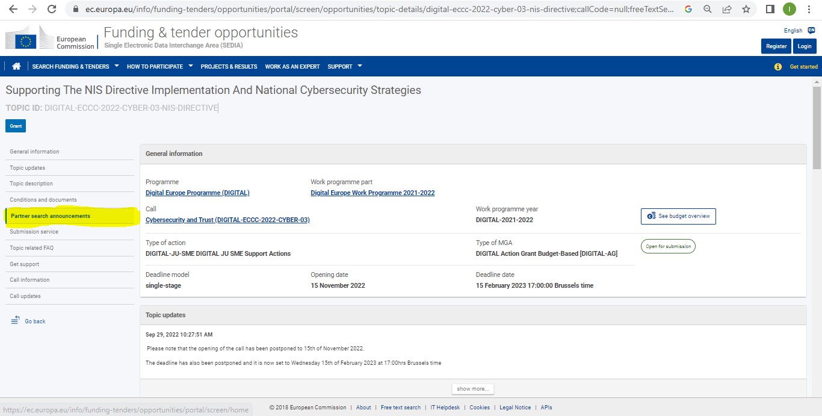822x416 pixels.
Task: Click the lock icon in address bar
Action: pyautogui.click(x=75, y=10)
